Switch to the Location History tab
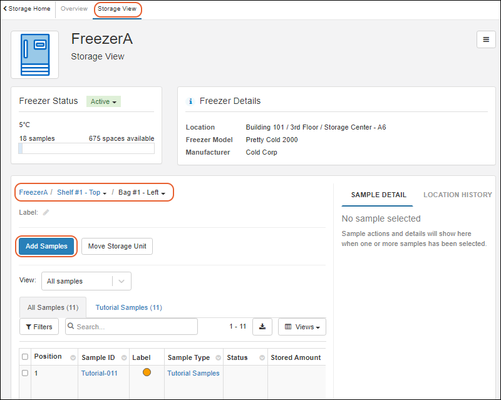Image resolution: width=501 pixels, height=400 pixels. [457, 195]
